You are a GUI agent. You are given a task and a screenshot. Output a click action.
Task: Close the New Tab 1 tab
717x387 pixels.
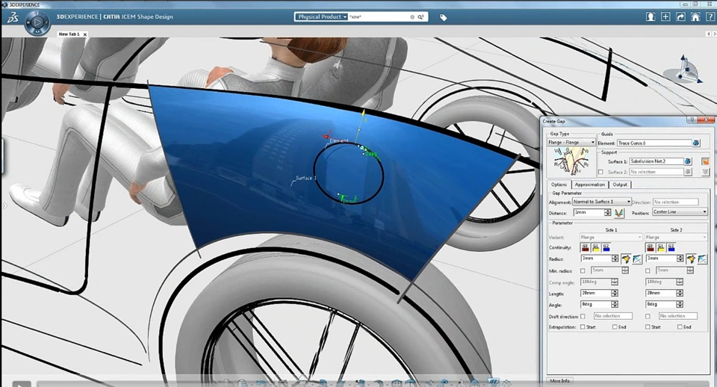click(x=85, y=34)
